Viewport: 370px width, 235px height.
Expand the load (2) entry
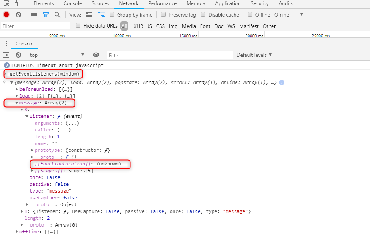pyautogui.click(x=17, y=96)
